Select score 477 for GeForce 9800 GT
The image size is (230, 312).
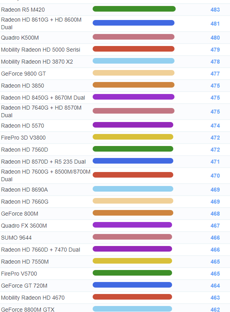coord(215,74)
